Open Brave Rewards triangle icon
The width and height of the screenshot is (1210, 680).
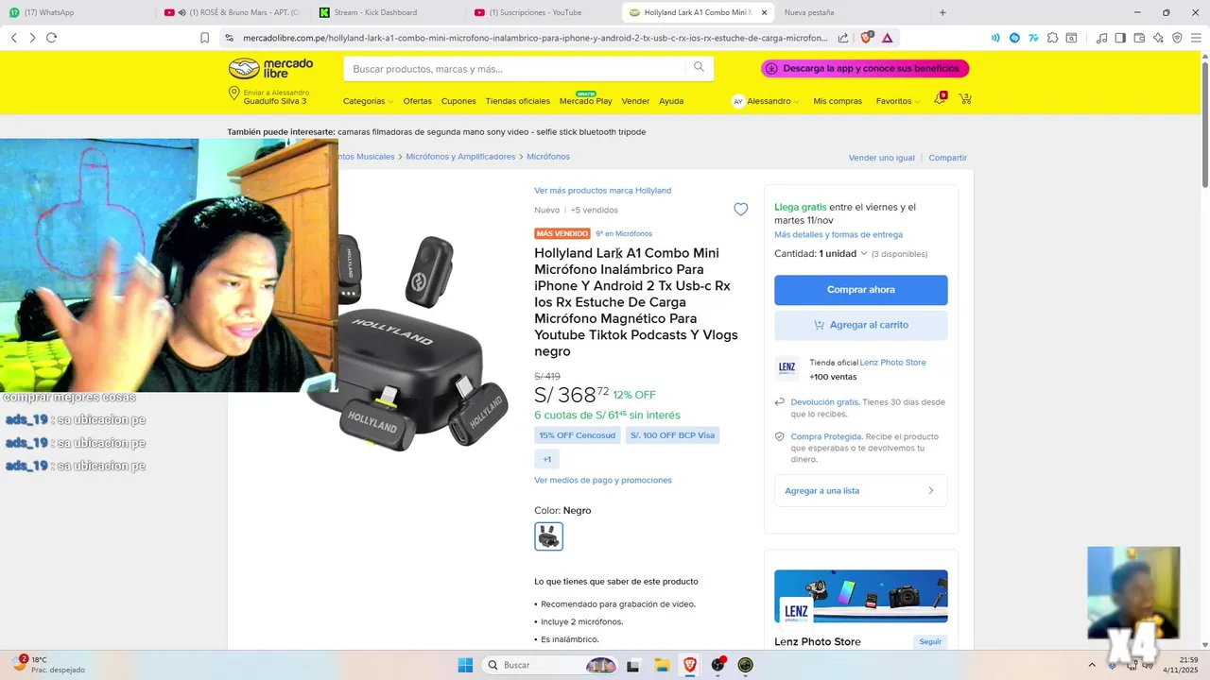888,38
